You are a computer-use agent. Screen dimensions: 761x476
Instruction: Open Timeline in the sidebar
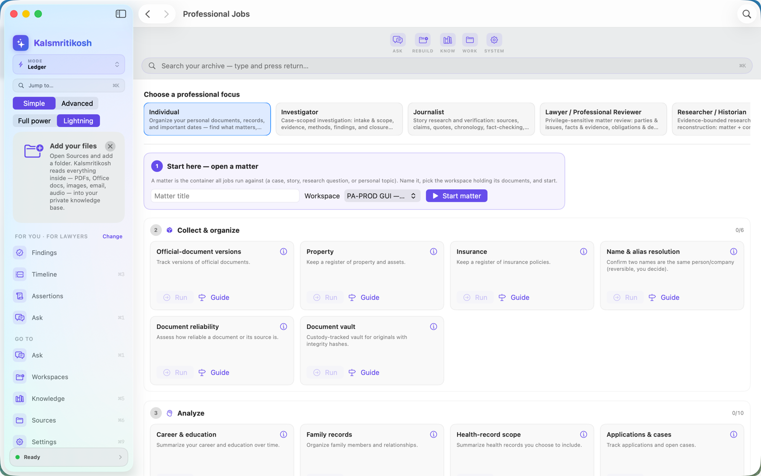[x=69, y=274]
